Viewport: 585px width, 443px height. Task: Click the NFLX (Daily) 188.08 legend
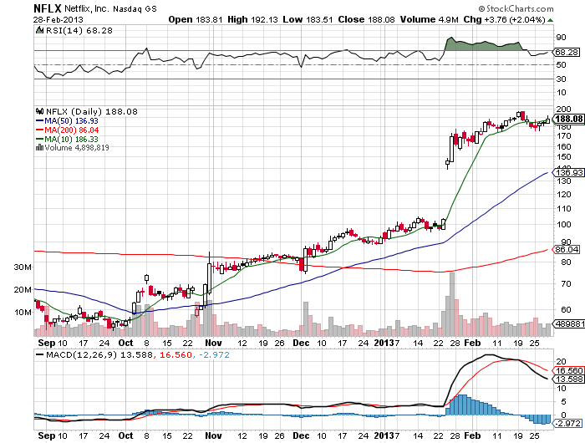(x=92, y=112)
